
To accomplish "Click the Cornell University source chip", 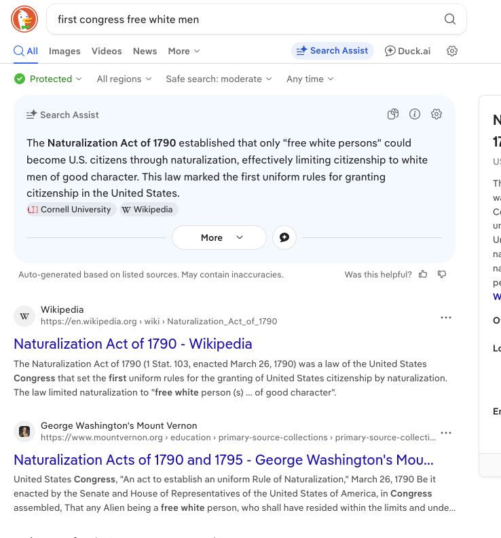I will pos(71,210).
